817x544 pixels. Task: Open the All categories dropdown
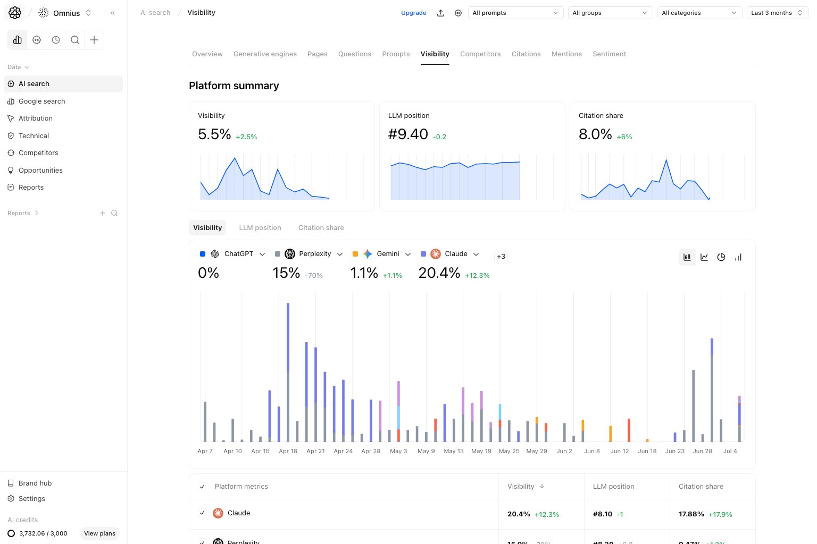coord(699,13)
